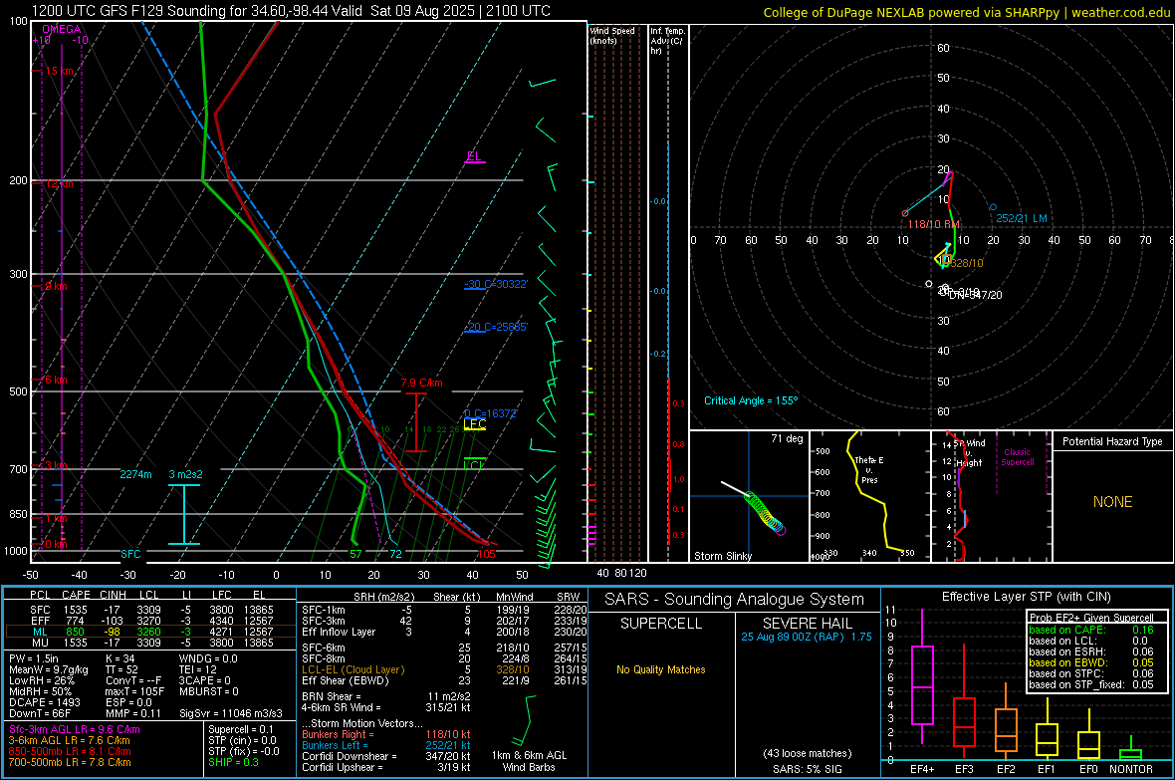Image resolution: width=1175 pixels, height=780 pixels.
Task: Select the Inf. Temp. Adv. panel header
Action: [x=667, y=41]
